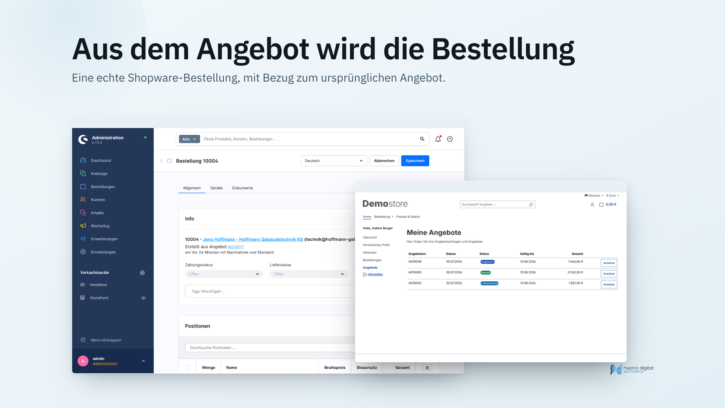Go back using the arrow beside Bestellung 10004
Viewport: 725px width, 408px height.
tap(161, 161)
